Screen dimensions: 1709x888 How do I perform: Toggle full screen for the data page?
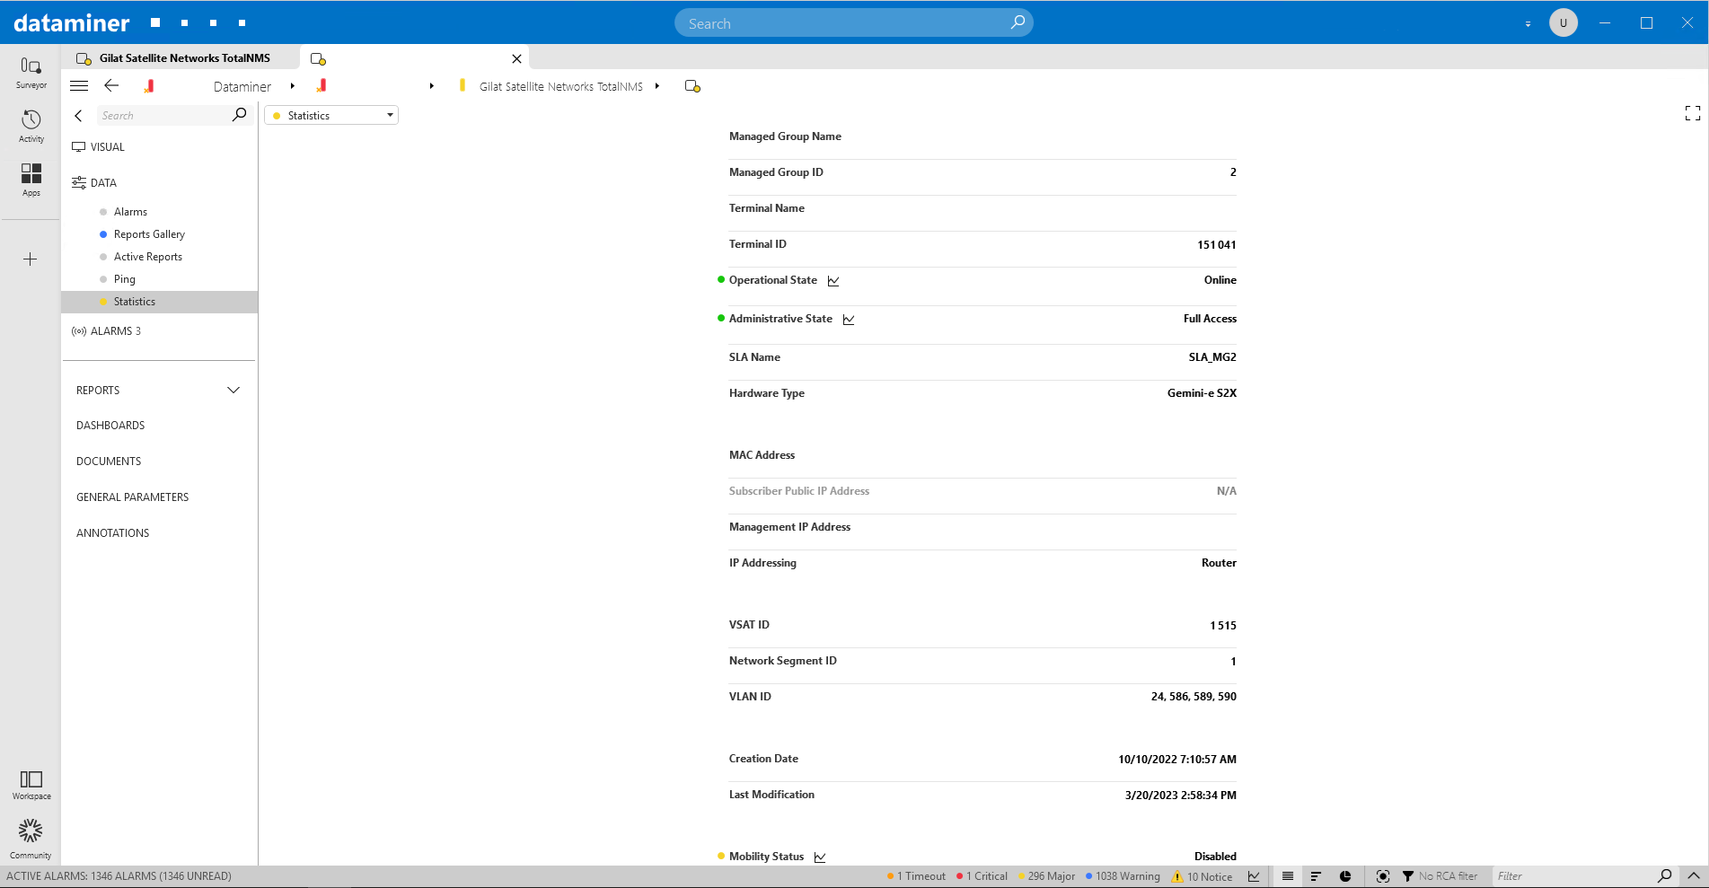(1693, 113)
